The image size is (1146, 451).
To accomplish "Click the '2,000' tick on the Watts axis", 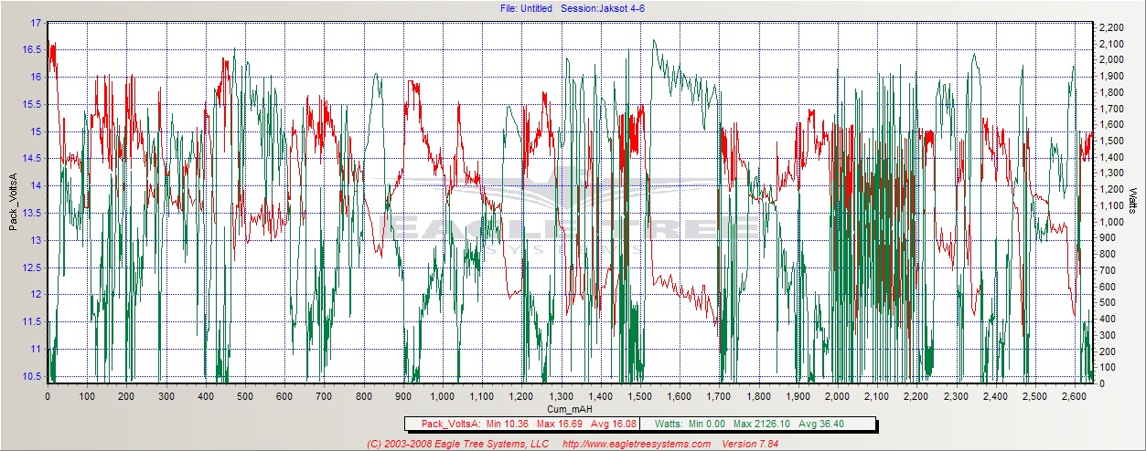I will coord(1111,60).
